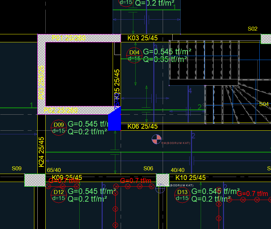Click the K06 25/45 beam label
This screenshot has height=229, width=271.
[x=142, y=126]
